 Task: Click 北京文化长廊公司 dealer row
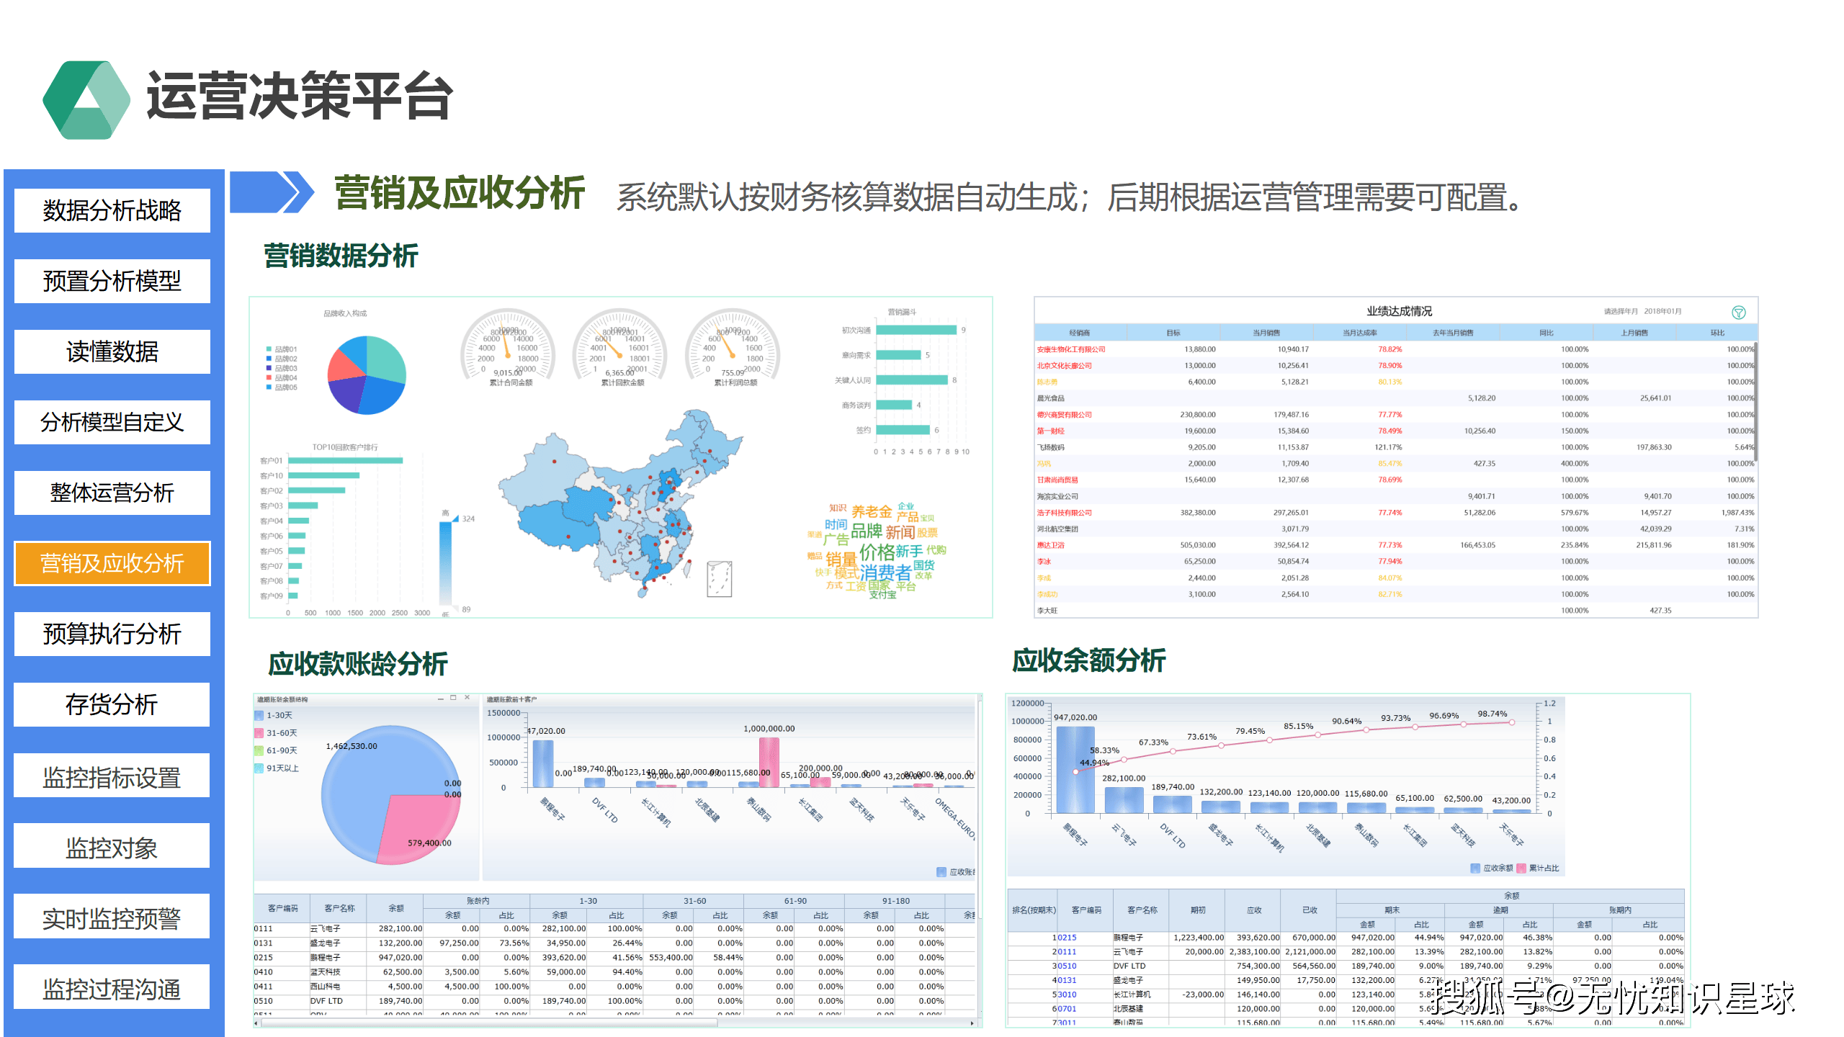pyautogui.click(x=1395, y=366)
